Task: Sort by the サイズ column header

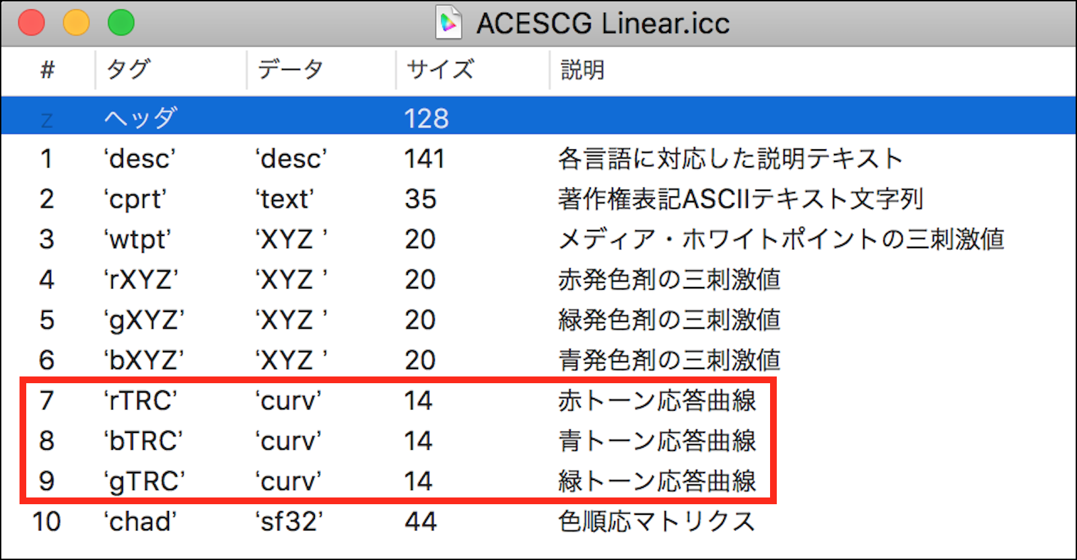Action: tap(440, 69)
